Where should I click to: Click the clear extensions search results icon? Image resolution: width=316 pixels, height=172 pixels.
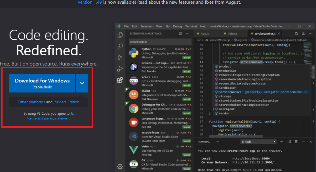tap(180, 34)
